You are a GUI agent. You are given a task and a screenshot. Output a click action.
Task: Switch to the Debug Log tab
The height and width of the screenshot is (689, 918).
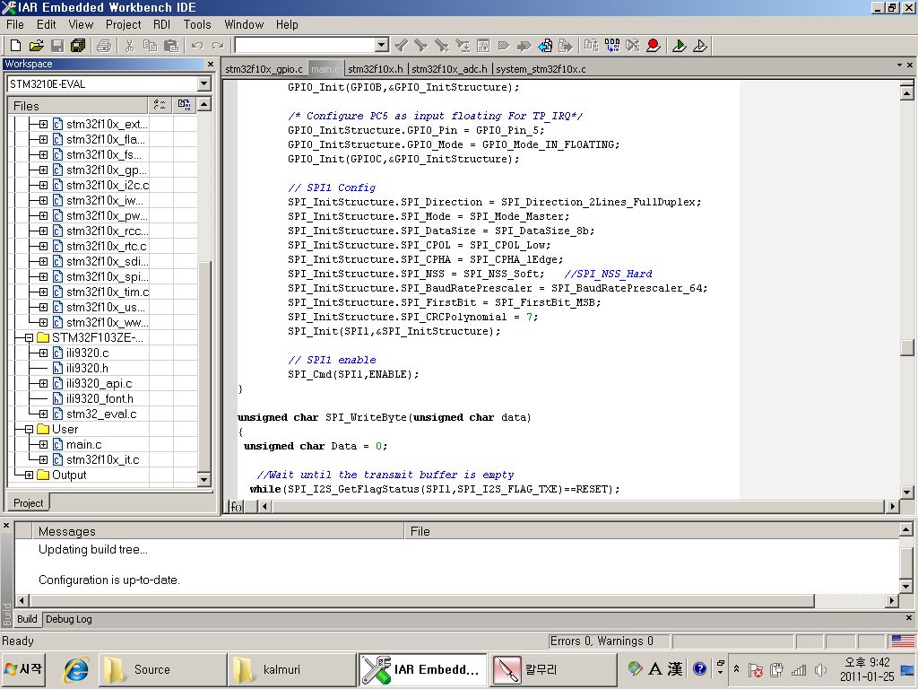click(x=68, y=619)
